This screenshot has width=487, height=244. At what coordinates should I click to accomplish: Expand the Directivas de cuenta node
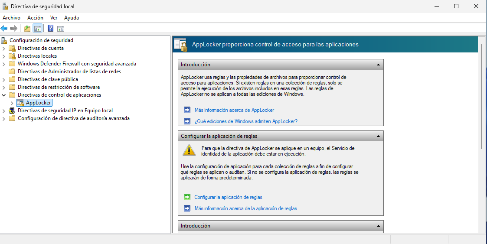pyautogui.click(x=4, y=48)
